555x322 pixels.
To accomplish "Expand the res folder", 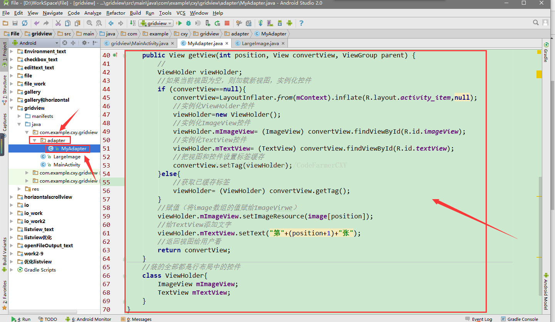I will (x=19, y=189).
